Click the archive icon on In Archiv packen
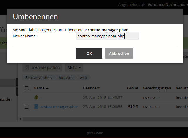This screenshot has width=188, height=138. tap(27, 67)
